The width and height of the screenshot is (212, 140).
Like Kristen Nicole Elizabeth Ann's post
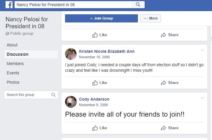[x=100, y=83]
